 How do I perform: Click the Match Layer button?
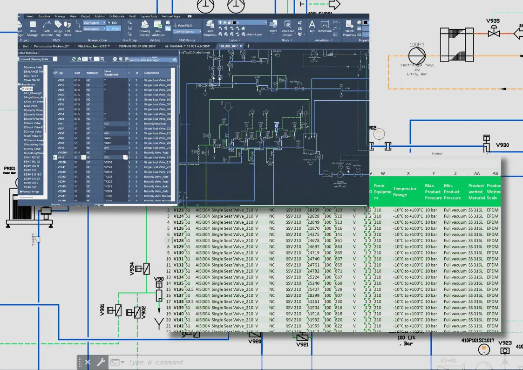coord(252,34)
